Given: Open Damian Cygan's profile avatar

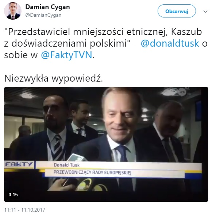Looking at the screenshot, I should tap(13, 11).
